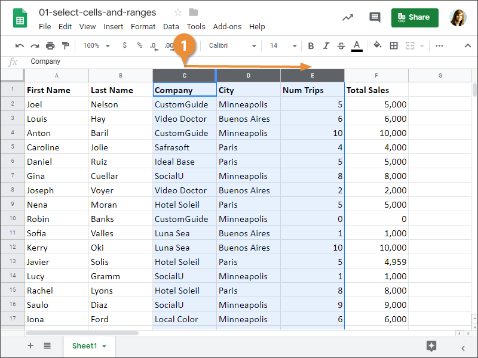Open the Data menu
The image size is (478, 358).
click(171, 27)
